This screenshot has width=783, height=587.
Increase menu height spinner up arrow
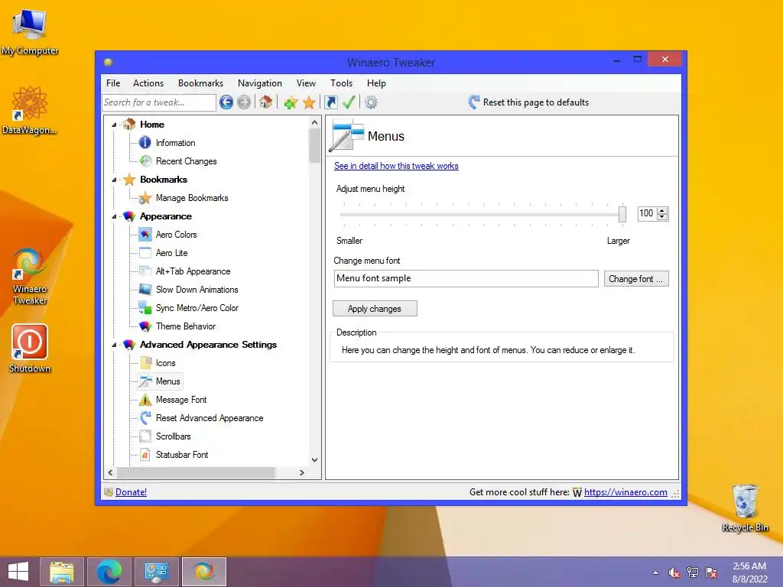pos(662,211)
